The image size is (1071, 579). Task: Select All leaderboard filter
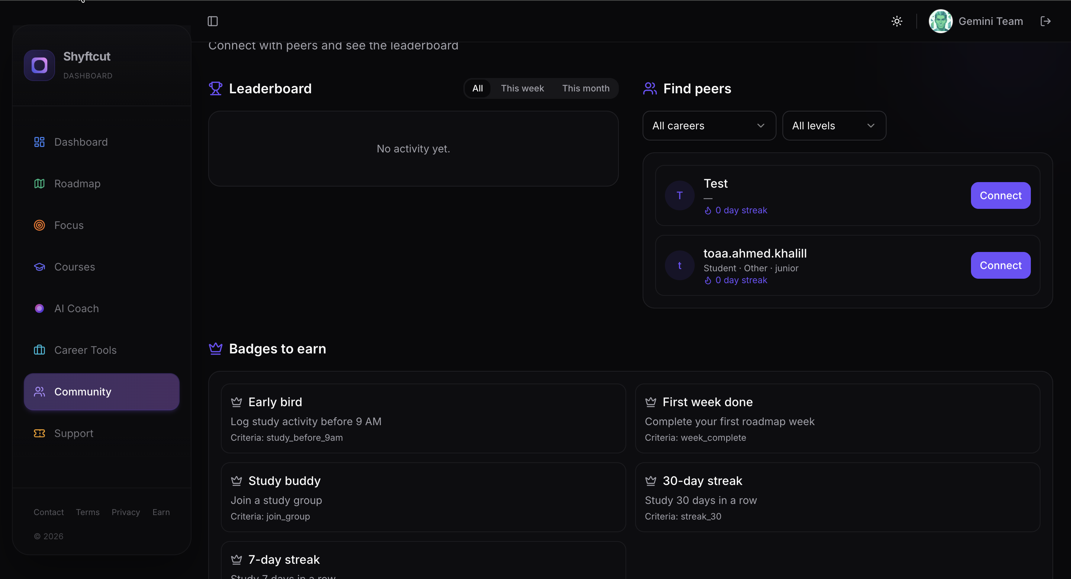coord(477,88)
